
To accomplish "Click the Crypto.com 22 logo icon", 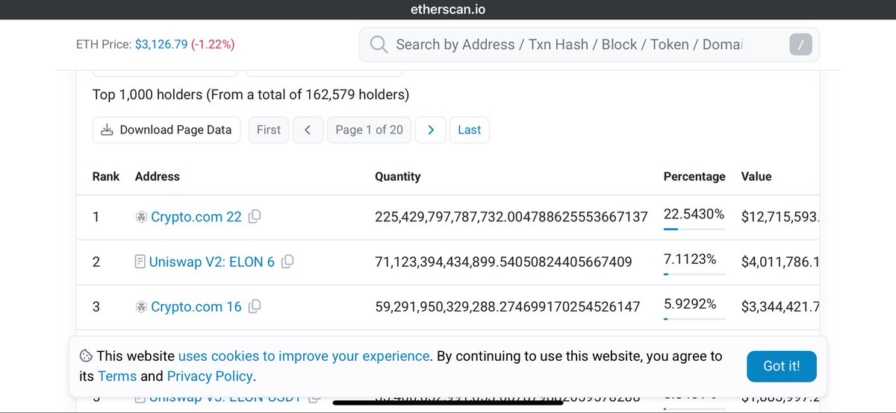I will pos(141,217).
